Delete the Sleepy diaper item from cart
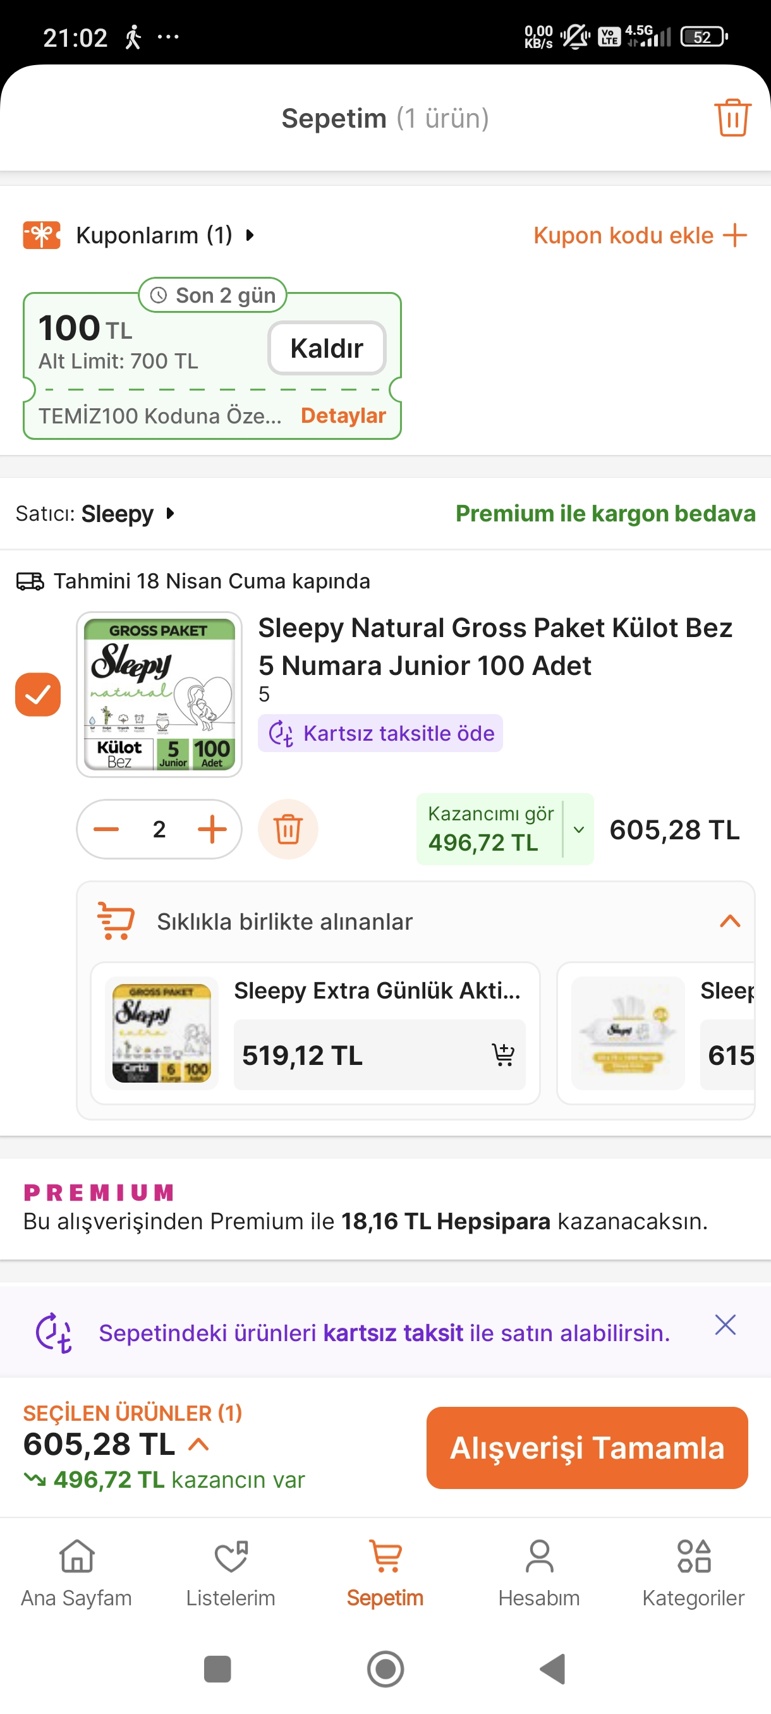Image resolution: width=771 pixels, height=1714 pixels. (x=288, y=829)
